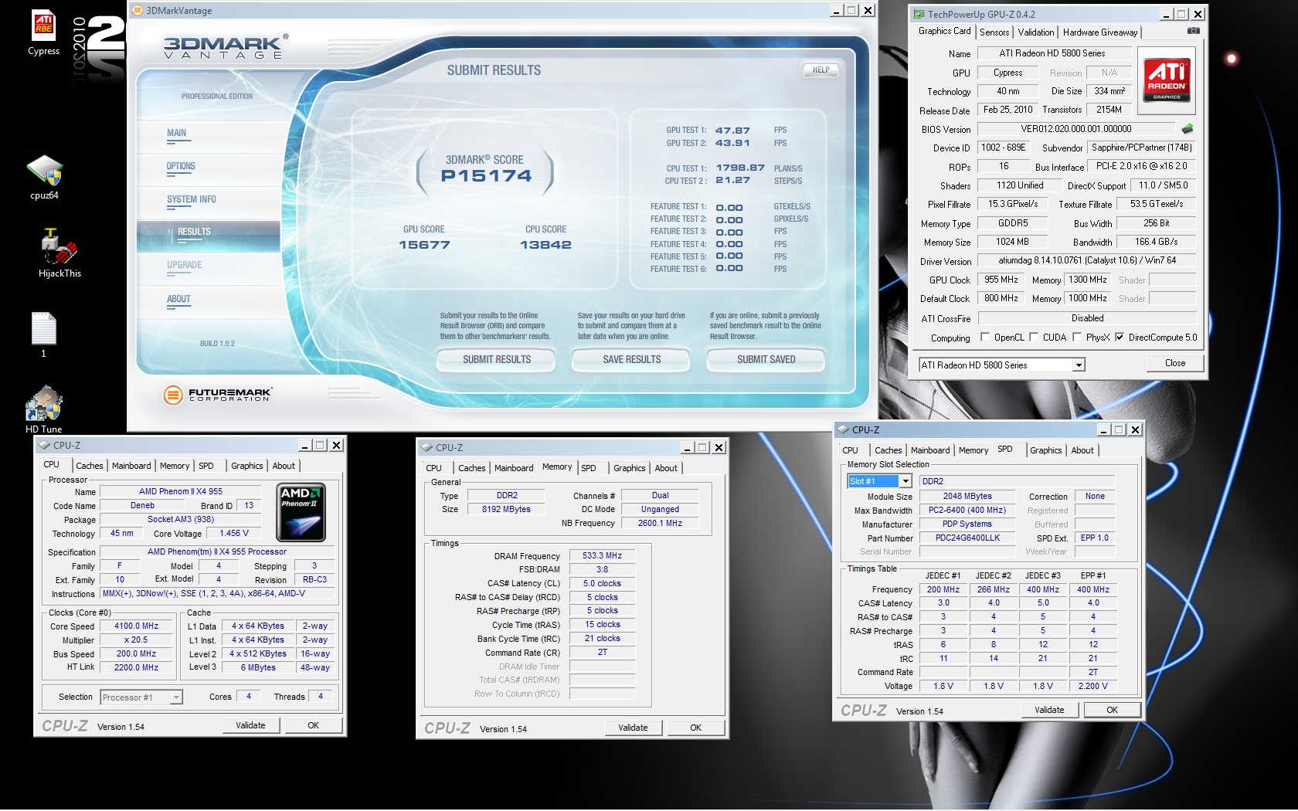Click the Futuremark Corporation logo

[217, 395]
